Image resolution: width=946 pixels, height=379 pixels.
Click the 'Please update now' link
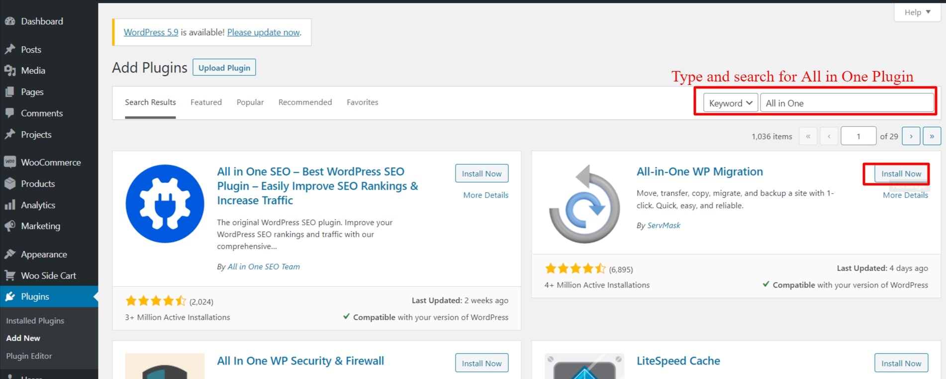click(x=264, y=32)
